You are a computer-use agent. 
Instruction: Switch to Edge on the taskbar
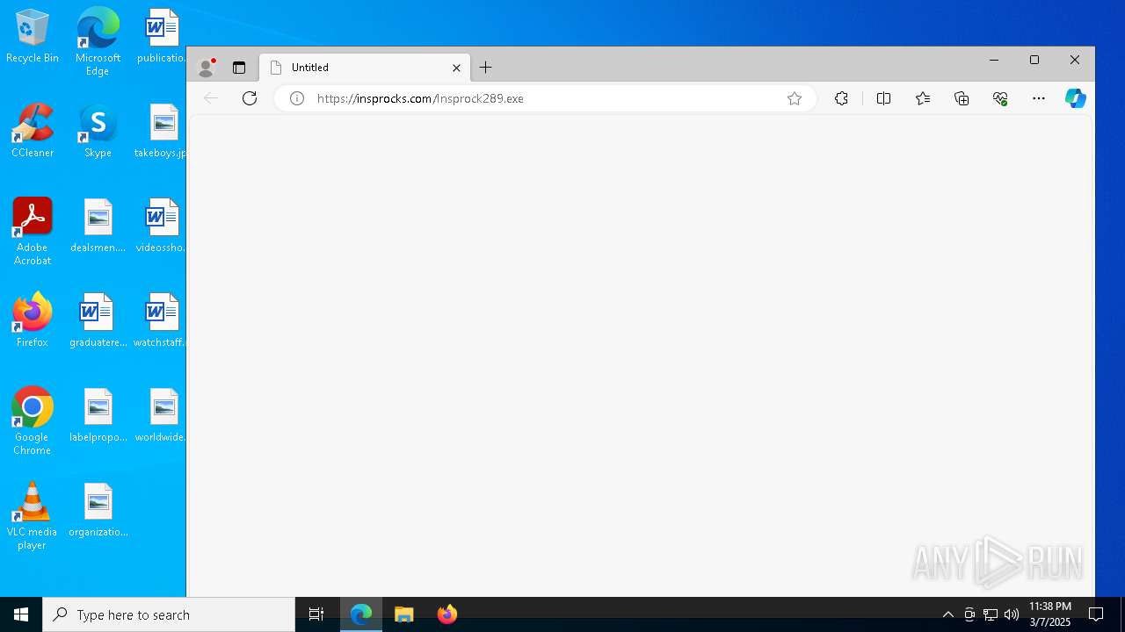(361, 614)
